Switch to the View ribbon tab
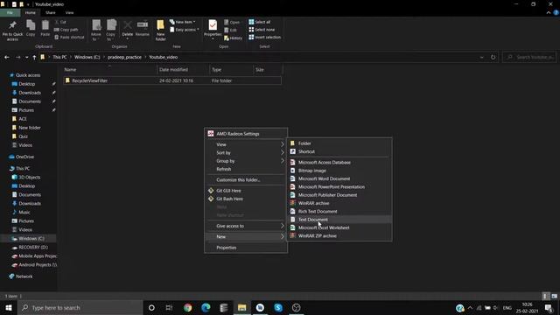The image size is (560, 315). pyautogui.click(x=69, y=12)
